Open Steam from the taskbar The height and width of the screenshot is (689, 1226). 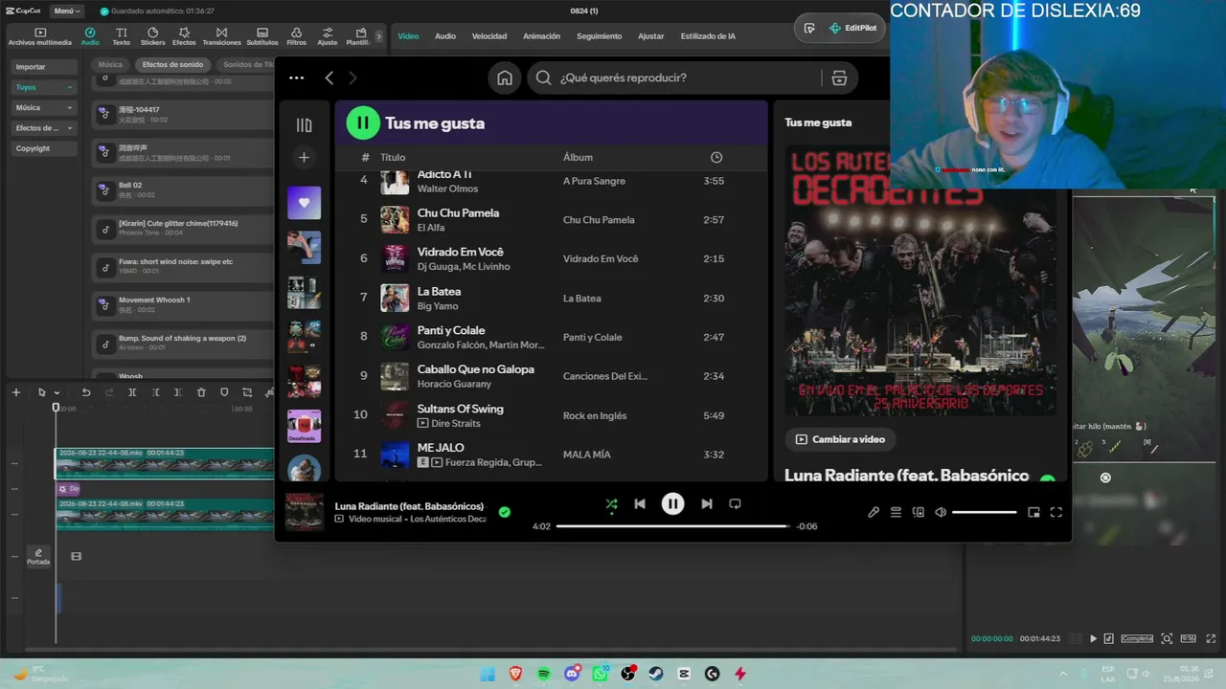[x=656, y=674]
